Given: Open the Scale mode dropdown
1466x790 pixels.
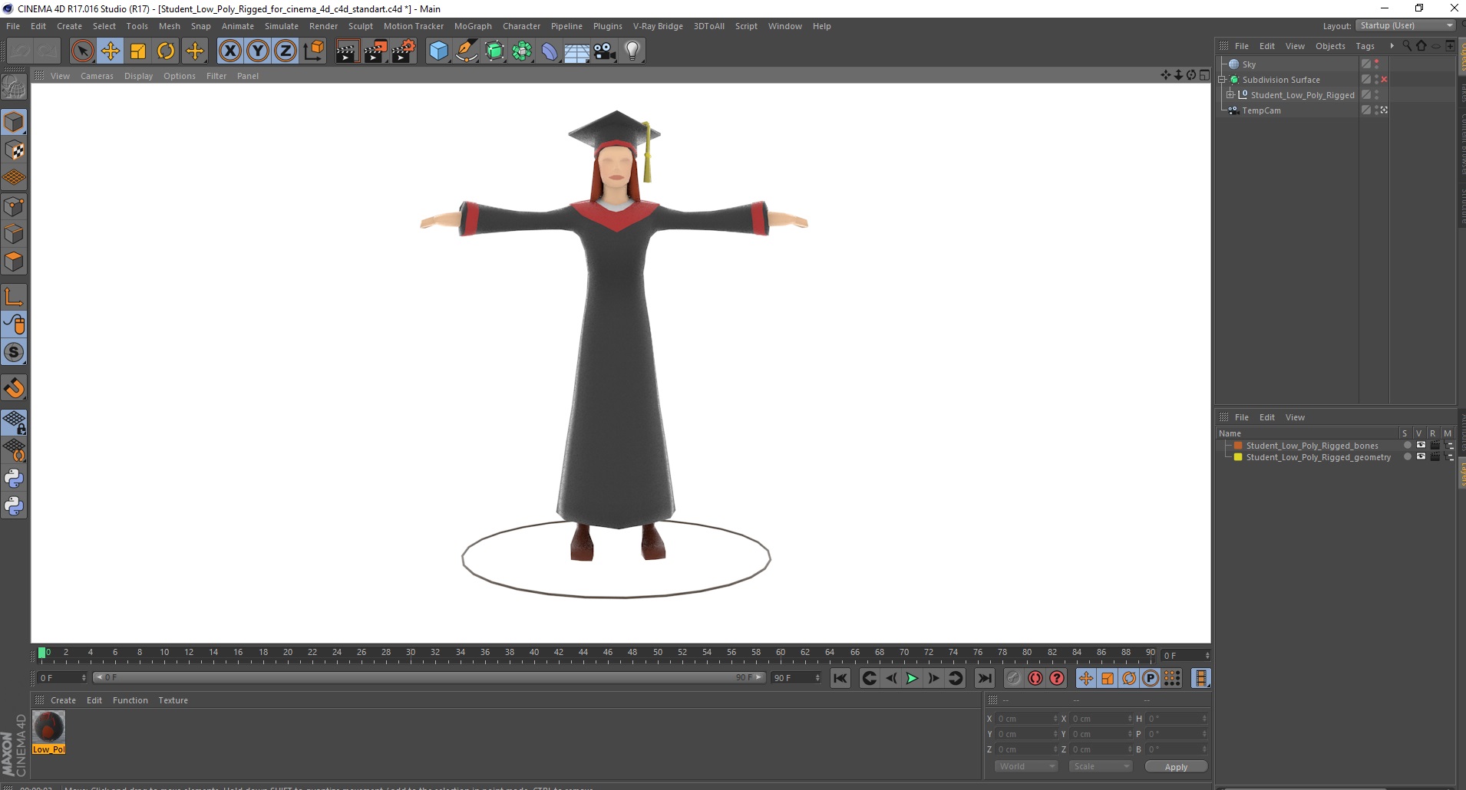Looking at the screenshot, I should [x=1101, y=767].
